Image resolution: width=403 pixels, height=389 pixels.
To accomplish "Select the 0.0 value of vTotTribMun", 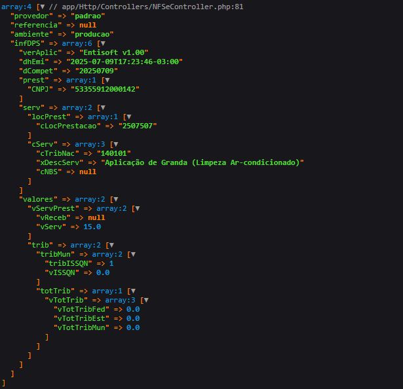I will [x=133, y=328].
